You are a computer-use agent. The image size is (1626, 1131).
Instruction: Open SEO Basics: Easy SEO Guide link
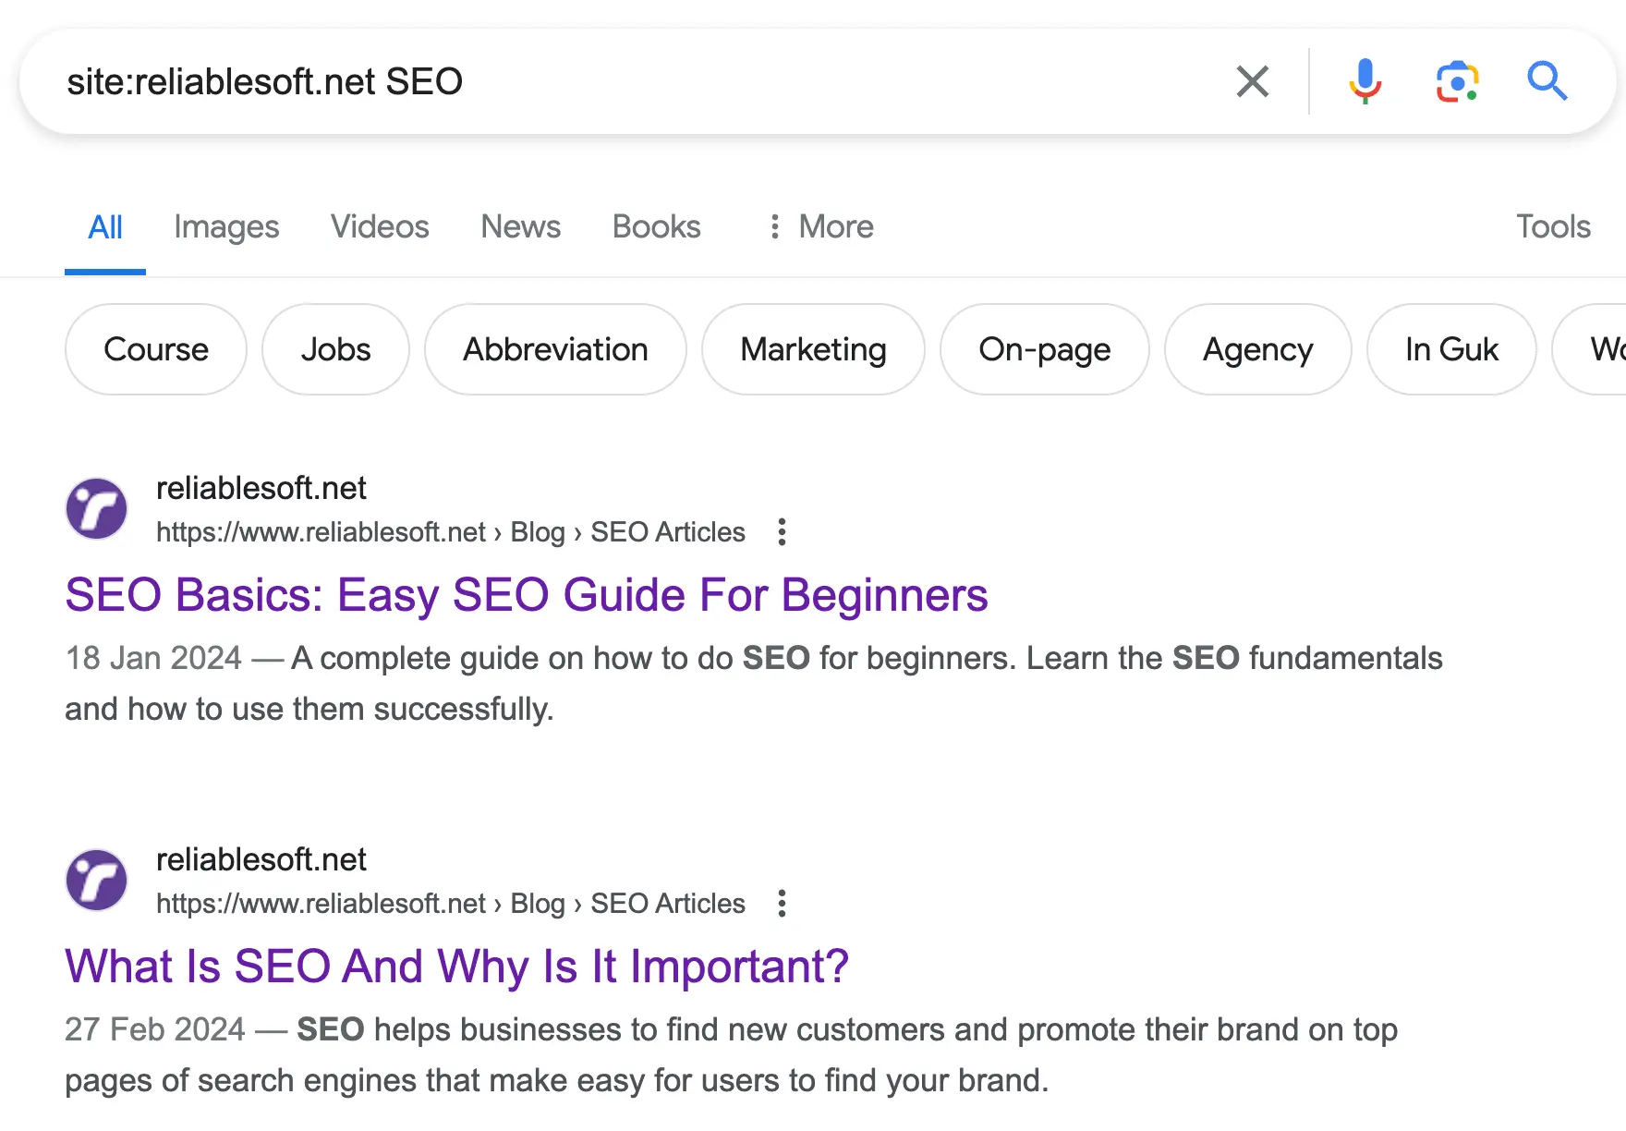coord(527,595)
